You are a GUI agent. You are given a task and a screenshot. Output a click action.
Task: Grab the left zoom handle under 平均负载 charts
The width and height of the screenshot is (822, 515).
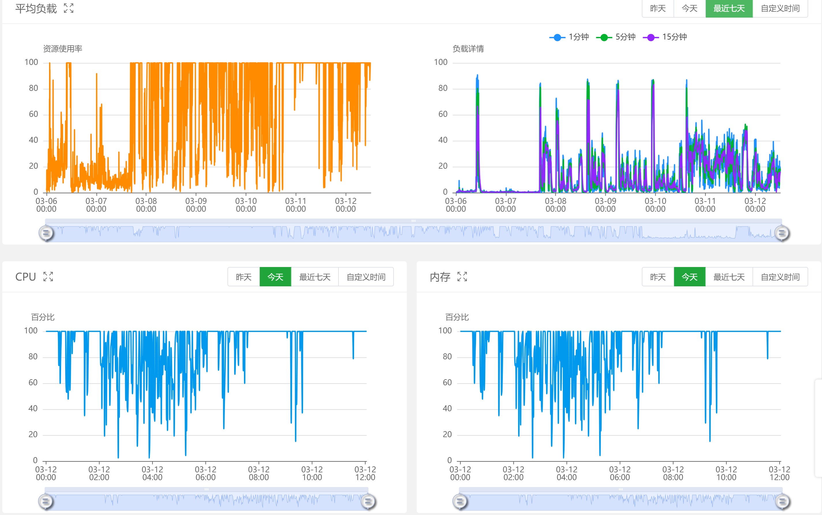pyautogui.click(x=46, y=233)
